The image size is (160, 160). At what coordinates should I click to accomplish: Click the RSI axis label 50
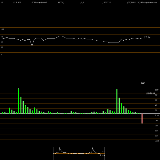click(2, 42)
